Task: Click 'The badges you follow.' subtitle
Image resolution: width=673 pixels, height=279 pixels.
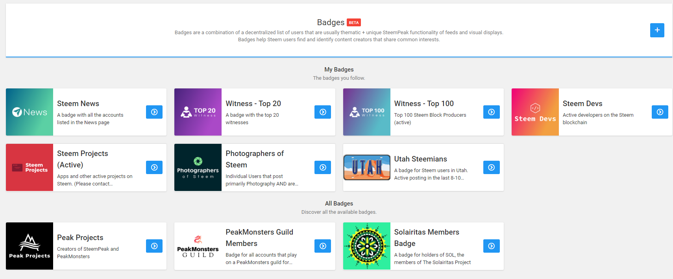Action: 339,78
